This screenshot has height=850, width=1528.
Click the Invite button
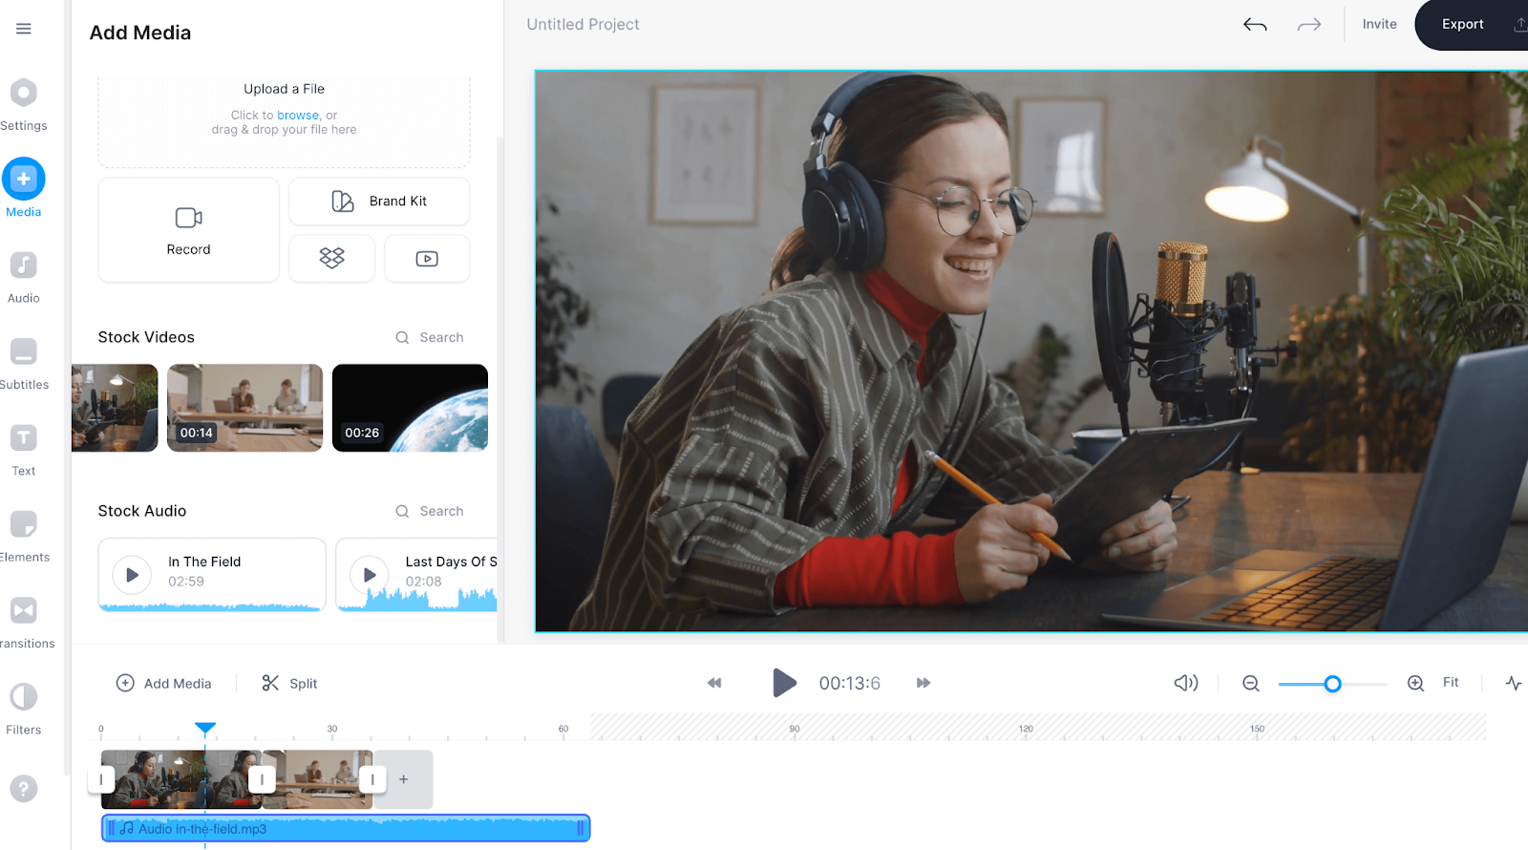click(x=1379, y=25)
